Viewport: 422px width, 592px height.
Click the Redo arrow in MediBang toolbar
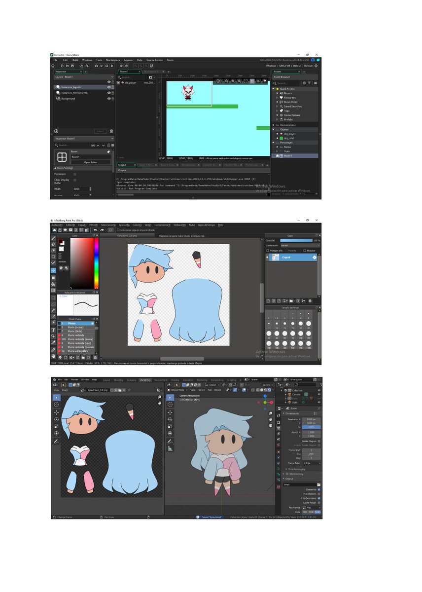pyautogui.click(x=102, y=230)
